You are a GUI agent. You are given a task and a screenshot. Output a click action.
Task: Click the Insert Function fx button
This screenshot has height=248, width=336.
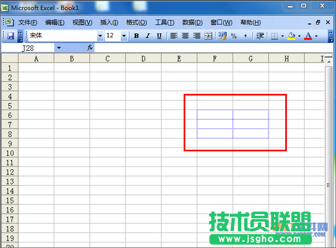pos(90,47)
